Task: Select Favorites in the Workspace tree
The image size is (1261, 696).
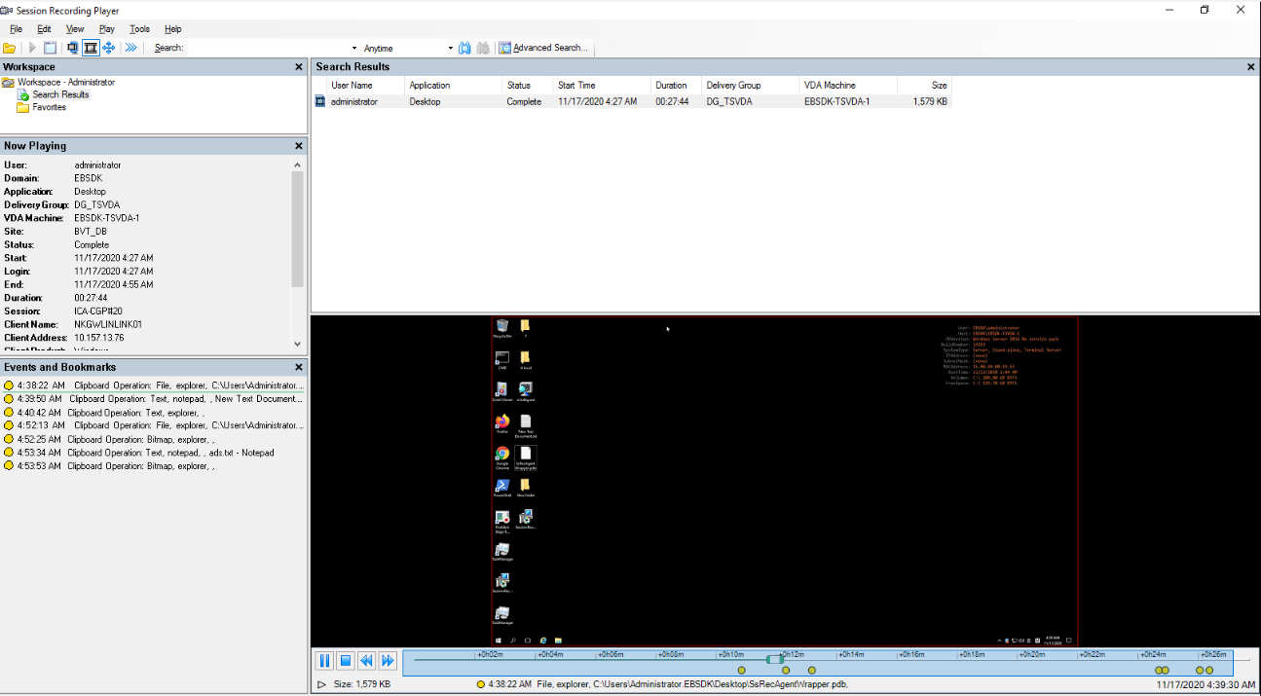Action: 49,107
